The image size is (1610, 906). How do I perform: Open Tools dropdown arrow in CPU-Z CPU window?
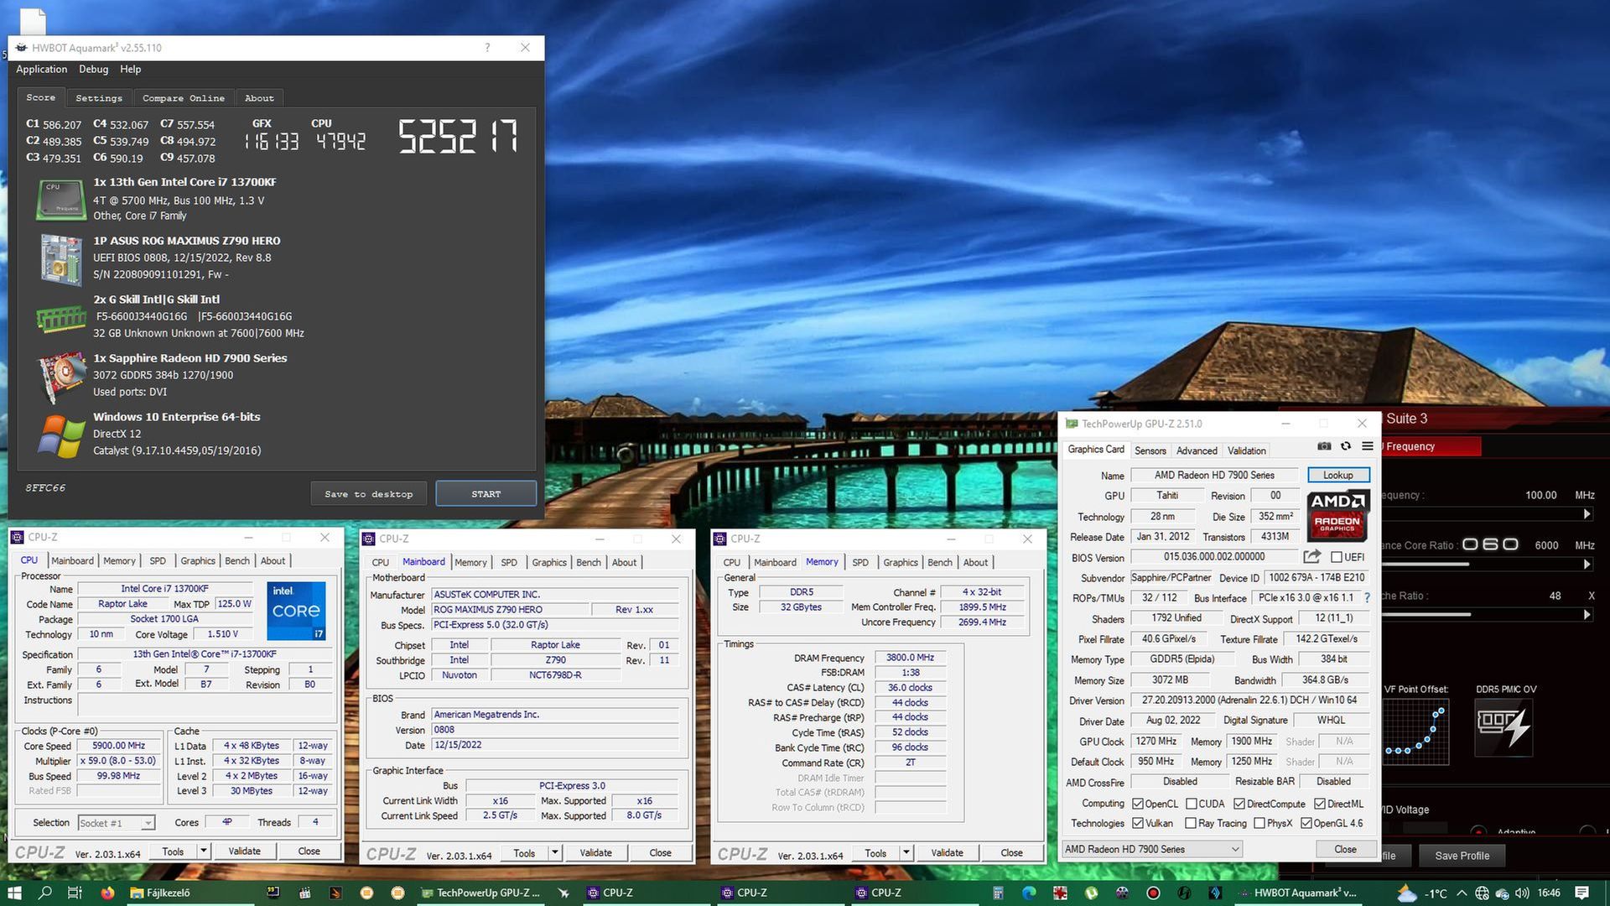203,851
